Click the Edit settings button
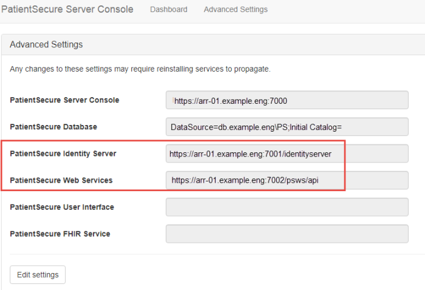The height and width of the screenshot is (290, 425). [38, 275]
